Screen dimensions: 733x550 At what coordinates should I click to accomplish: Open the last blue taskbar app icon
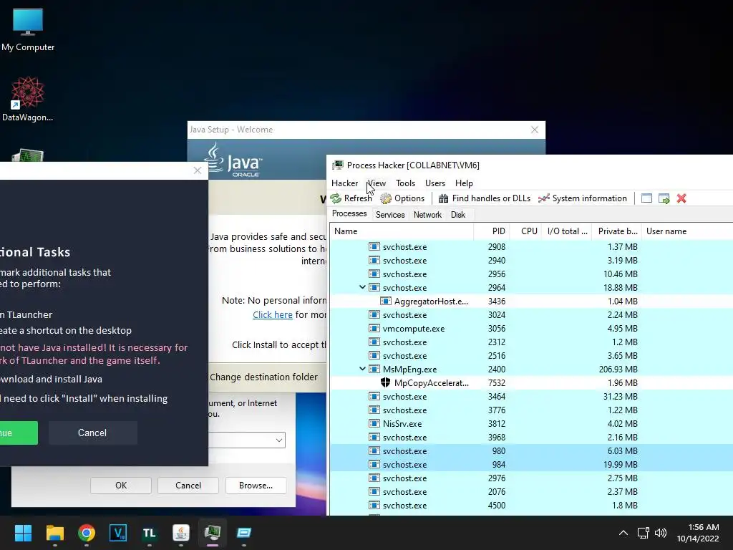pos(243,533)
